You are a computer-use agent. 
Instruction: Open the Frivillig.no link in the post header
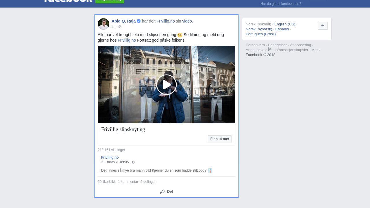(166, 21)
